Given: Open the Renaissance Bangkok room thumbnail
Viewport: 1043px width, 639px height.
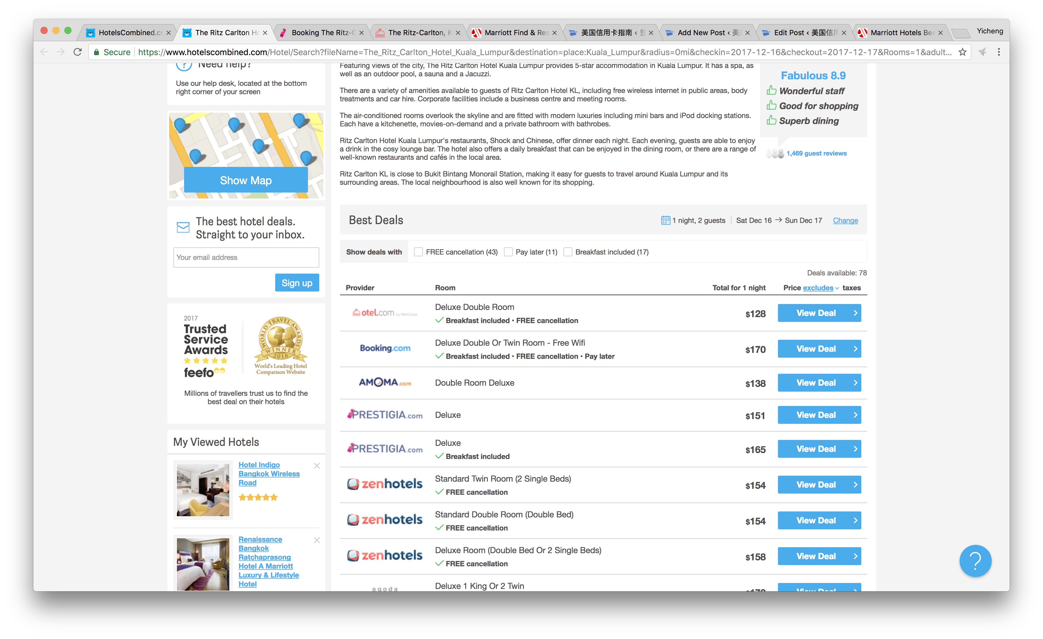Looking at the screenshot, I should point(203,564).
